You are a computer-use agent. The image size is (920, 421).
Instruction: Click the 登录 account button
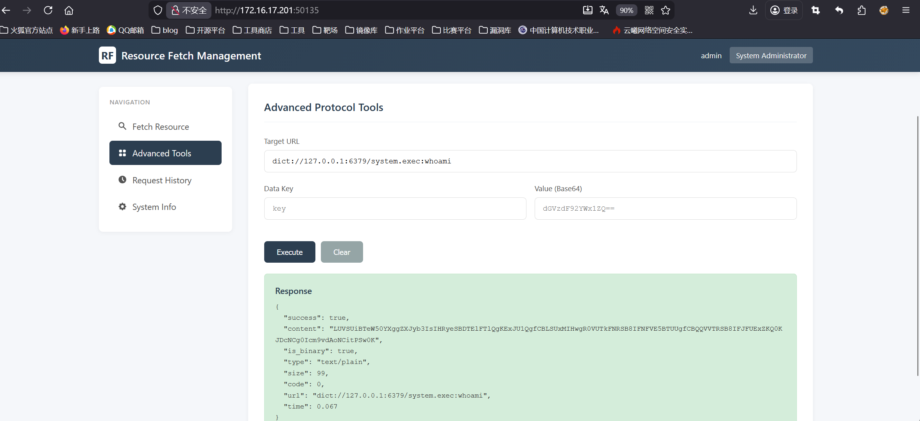tap(784, 10)
